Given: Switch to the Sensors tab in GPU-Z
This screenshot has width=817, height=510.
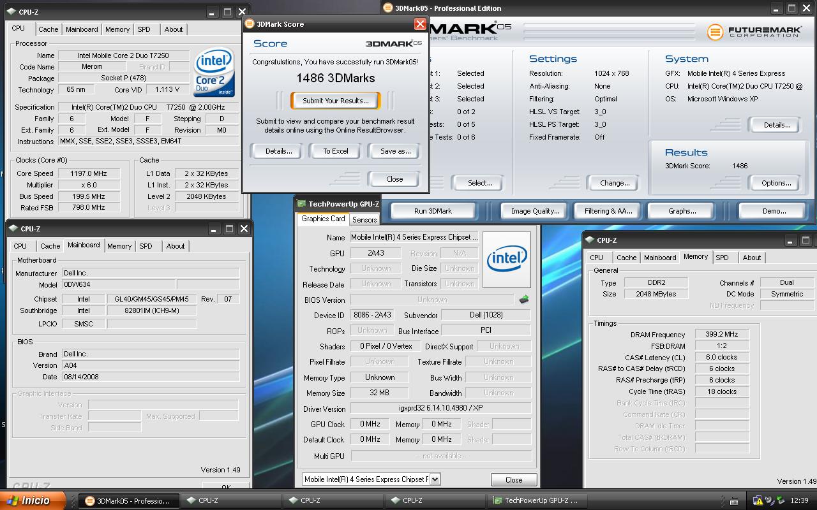Looking at the screenshot, I should pos(364,219).
